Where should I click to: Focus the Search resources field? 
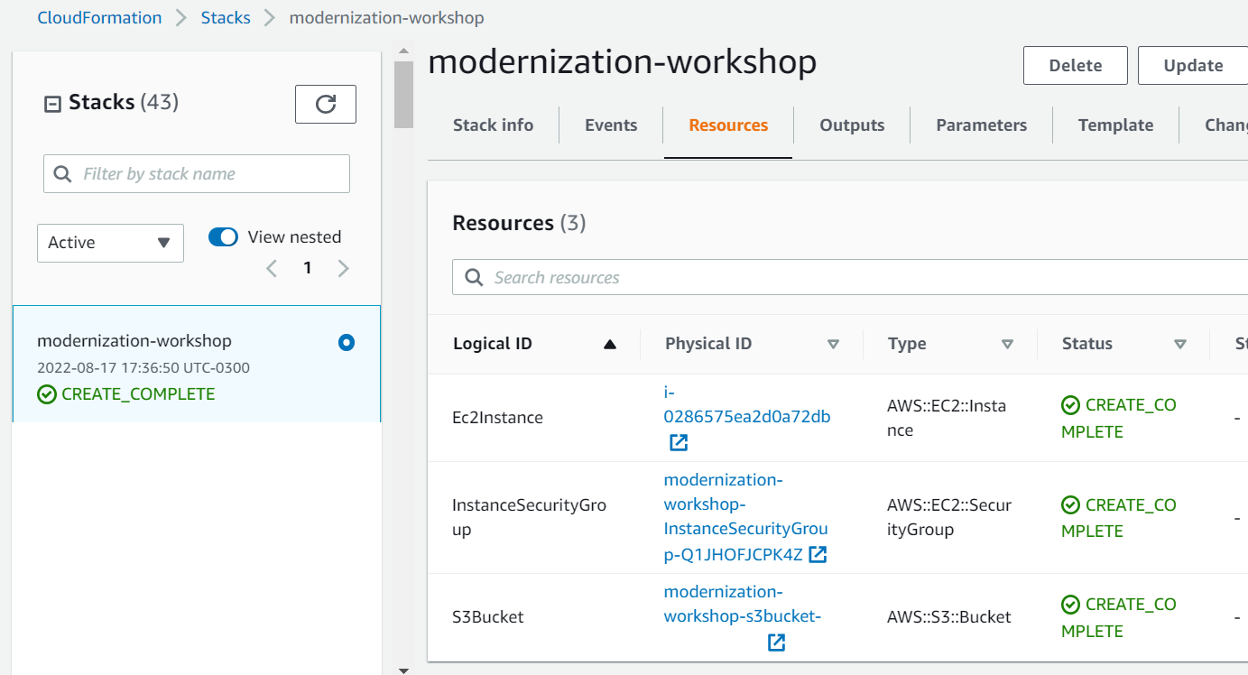click(850, 277)
